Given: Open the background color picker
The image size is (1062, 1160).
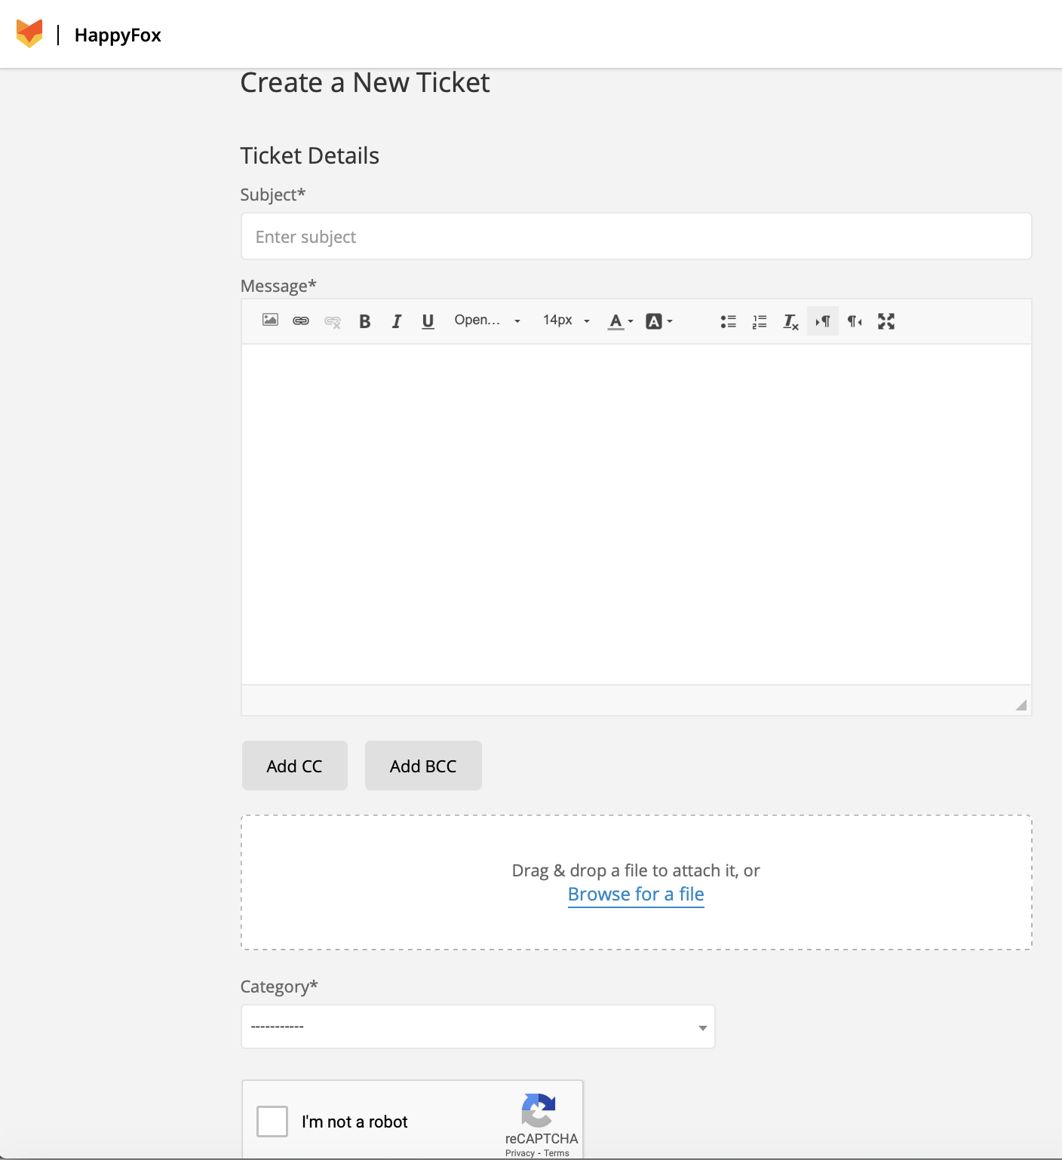Looking at the screenshot, I should [x=659, y=321].
